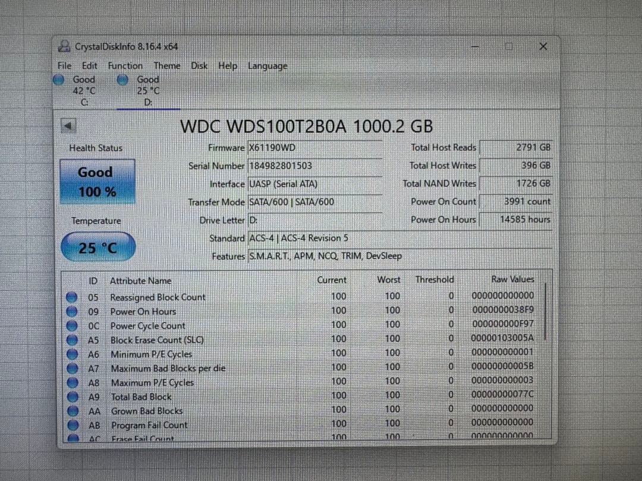Click the Standard field ACS-4 Revision 5
642x481 pixels.
point(399,238)
